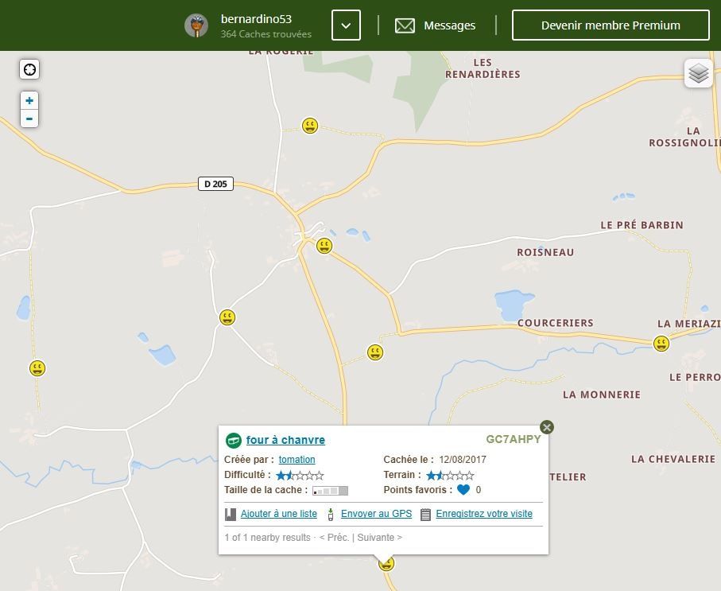Screen dimensions: 721x591
Task: Click the send-to-GPS device icon
Action: point(331,515)
